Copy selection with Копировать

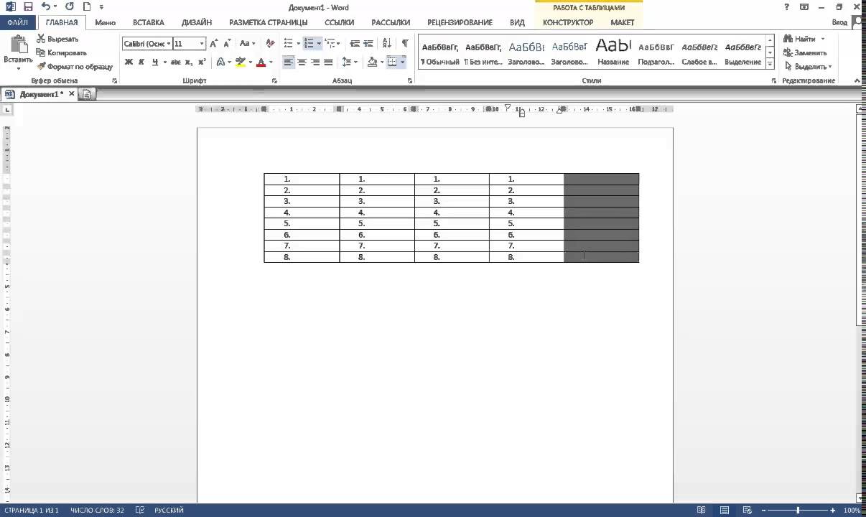coord(61,52)
